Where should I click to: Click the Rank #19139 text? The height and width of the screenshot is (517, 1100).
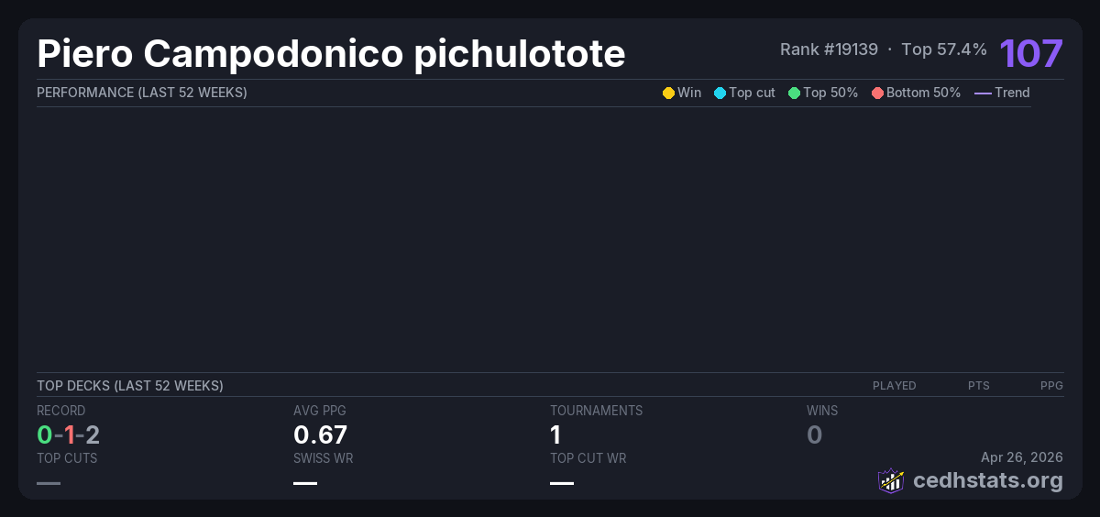(829, 49)
